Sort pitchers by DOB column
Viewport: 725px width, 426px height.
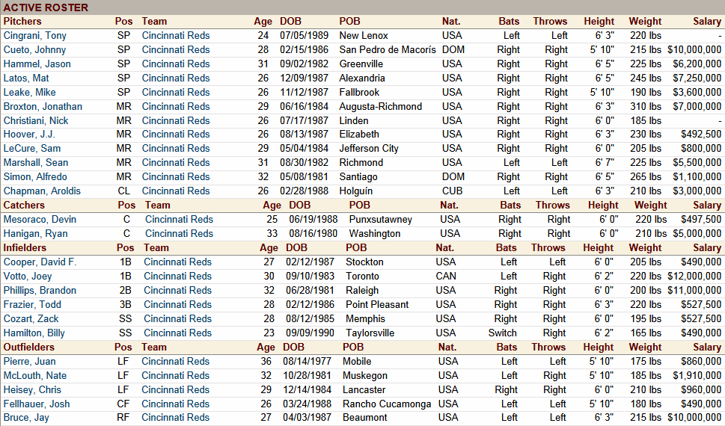[x=290, y=22]
